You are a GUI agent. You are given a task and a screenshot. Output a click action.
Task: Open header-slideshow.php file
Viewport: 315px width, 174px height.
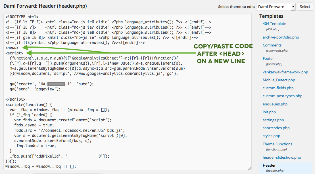(x=282, y=157)
